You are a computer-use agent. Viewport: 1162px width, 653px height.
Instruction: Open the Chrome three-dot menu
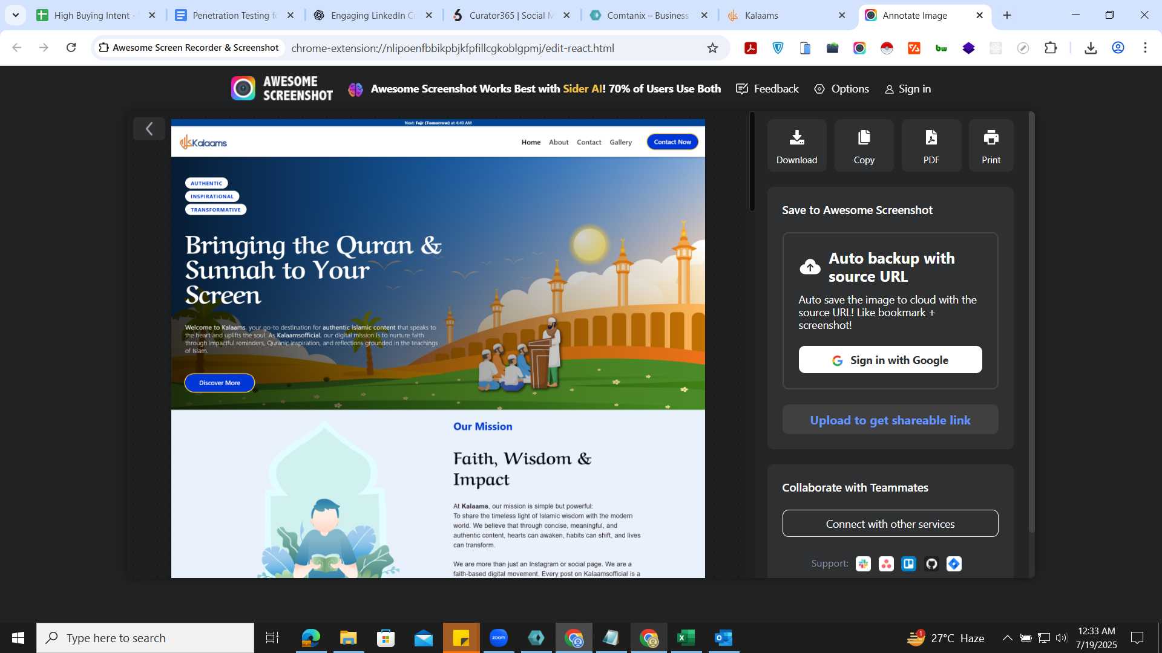point(1145,48)
